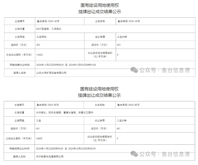This screenshot has width=198, height=165.
Task: Click the land use value 工业用地
Action: point(41,37)
